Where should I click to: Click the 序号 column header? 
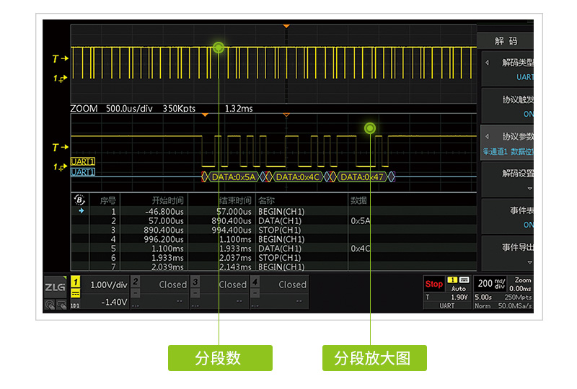pos(107,200)
